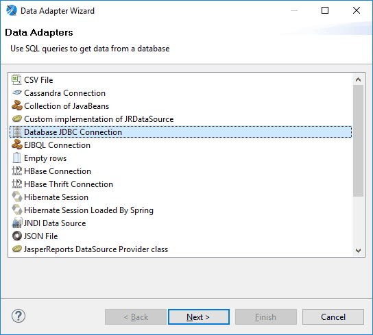The image size is (373, 335).
Task: Select the Empty rows text
Action: 45,158
